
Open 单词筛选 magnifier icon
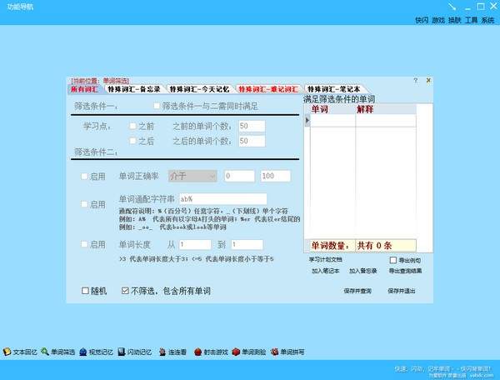[45, 352]
